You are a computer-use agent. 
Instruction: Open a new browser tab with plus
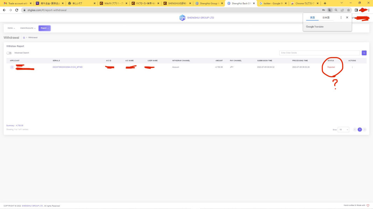[325, 3]
